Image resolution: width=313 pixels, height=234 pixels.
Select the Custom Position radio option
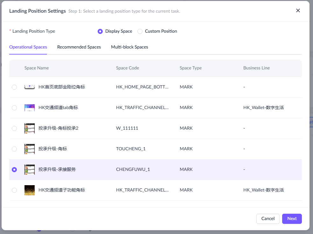[140, 31]
